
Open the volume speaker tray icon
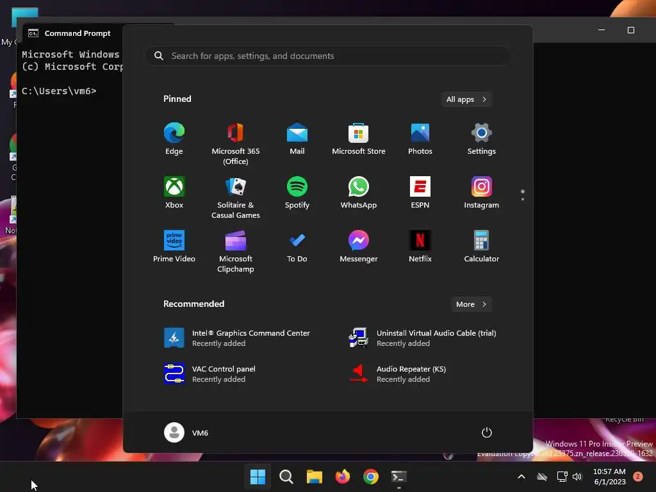[x=577, y=477]
